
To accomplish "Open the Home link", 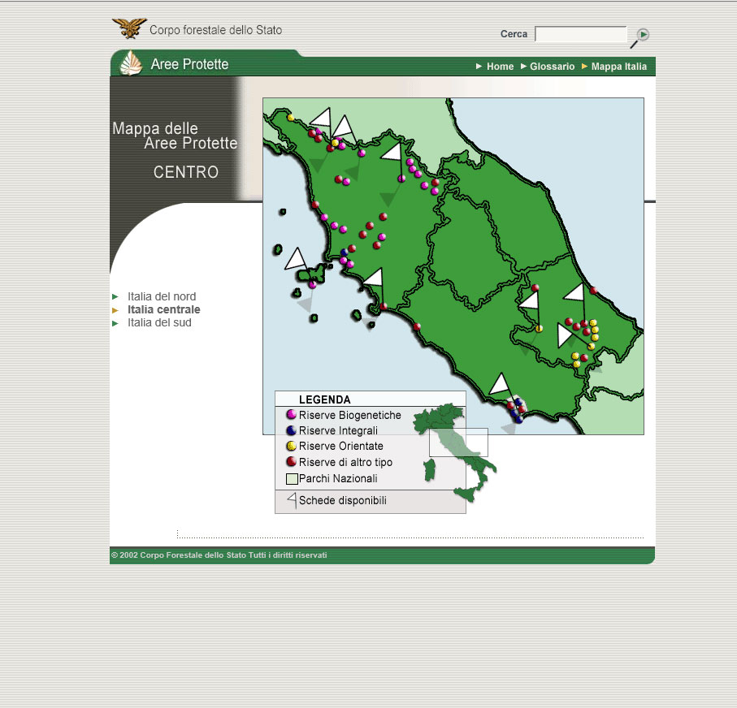I will click(x=500, y=67).
